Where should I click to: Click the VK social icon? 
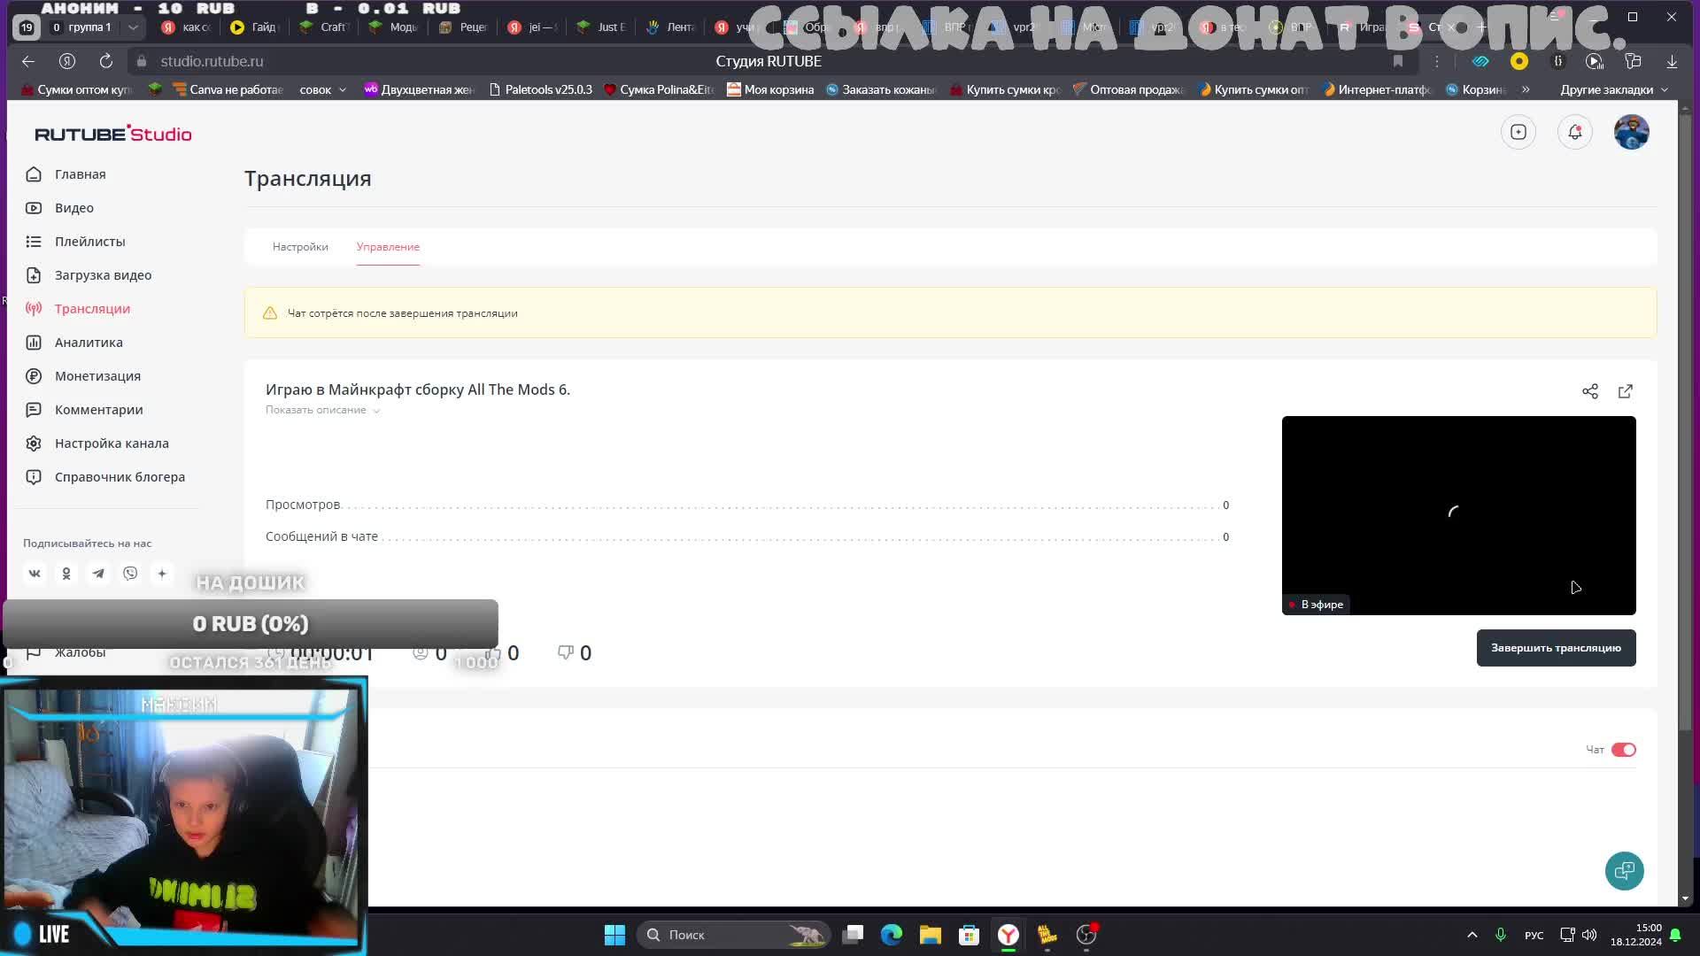click(35, 574)
